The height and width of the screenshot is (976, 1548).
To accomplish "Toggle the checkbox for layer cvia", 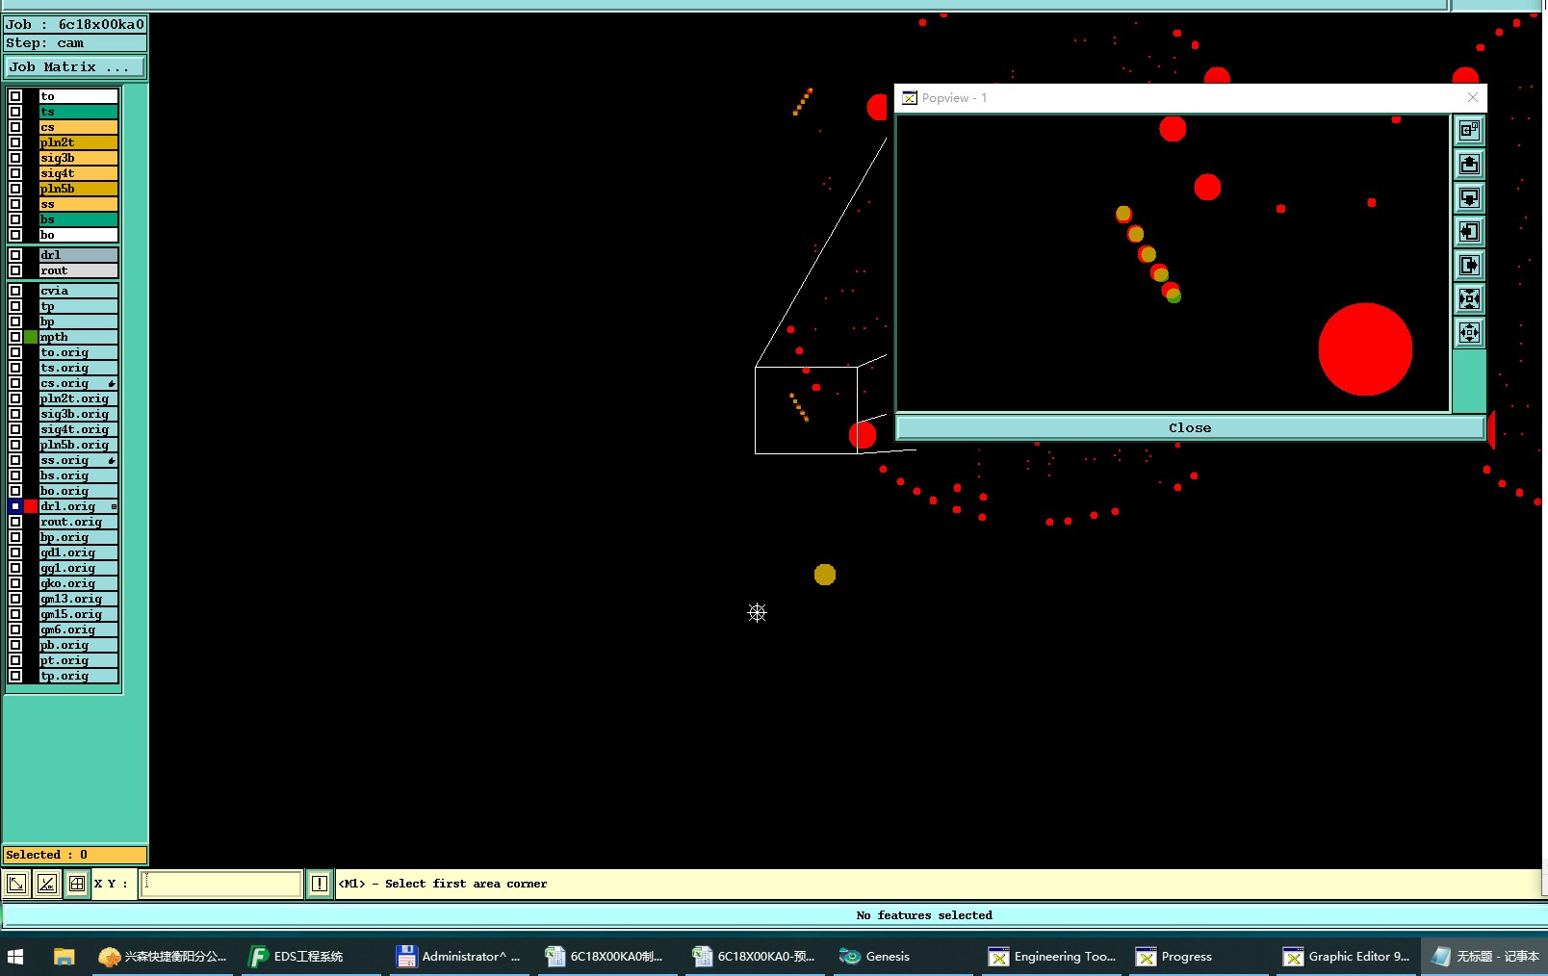I will click(15, 291).
